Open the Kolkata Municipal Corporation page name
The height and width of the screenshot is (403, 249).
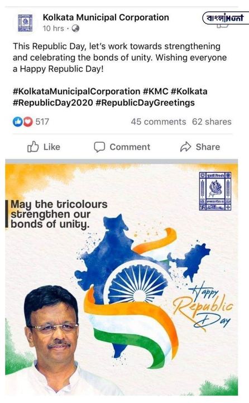tap(106, 17)
